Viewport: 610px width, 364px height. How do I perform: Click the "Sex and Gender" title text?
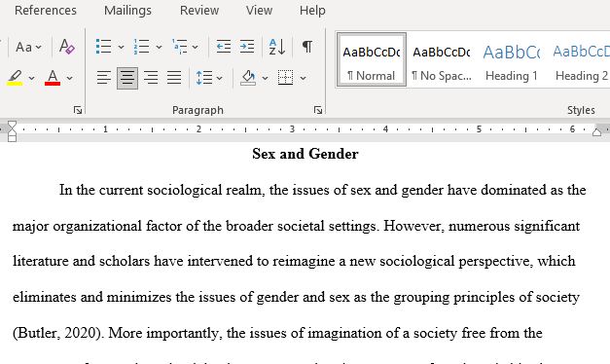pyautogui.click(x=305, y=154)
